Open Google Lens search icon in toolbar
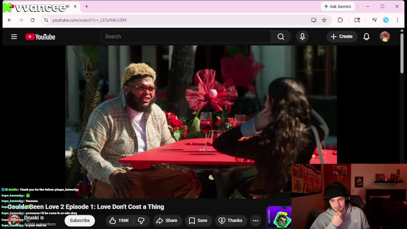The image size is (407, 229). click(357, 20)
